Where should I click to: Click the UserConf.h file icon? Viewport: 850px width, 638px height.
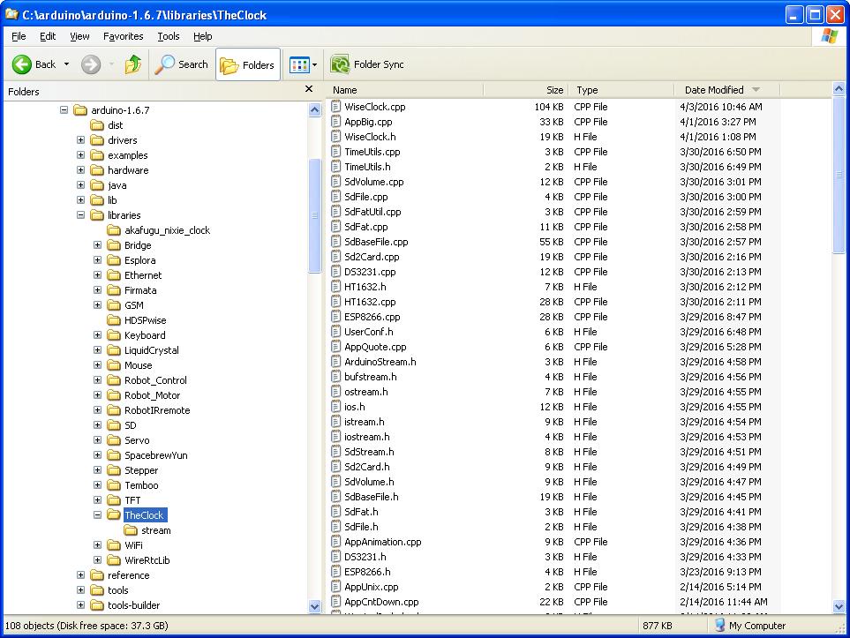coord(336,332)
